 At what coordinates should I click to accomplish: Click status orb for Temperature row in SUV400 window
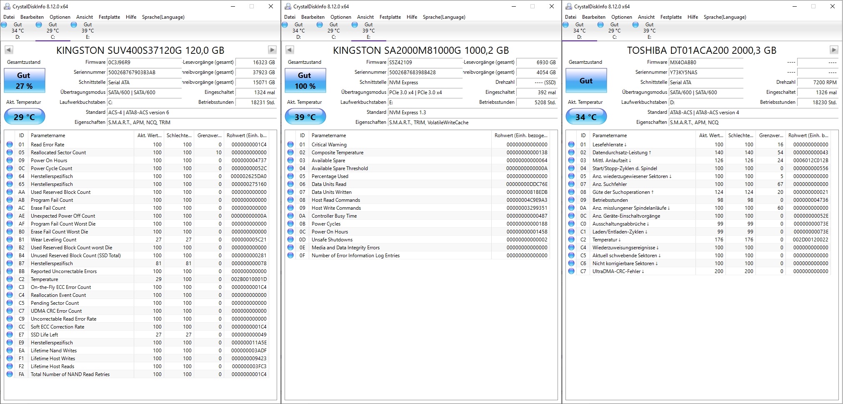click(10, 279)
